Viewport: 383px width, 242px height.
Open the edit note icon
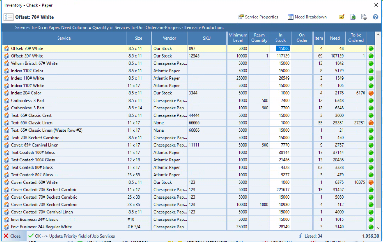pos(342,17)
